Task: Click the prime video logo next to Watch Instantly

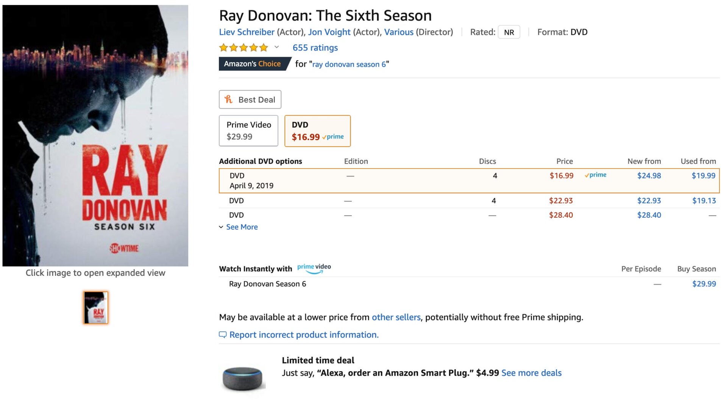Action: [313, 267]
